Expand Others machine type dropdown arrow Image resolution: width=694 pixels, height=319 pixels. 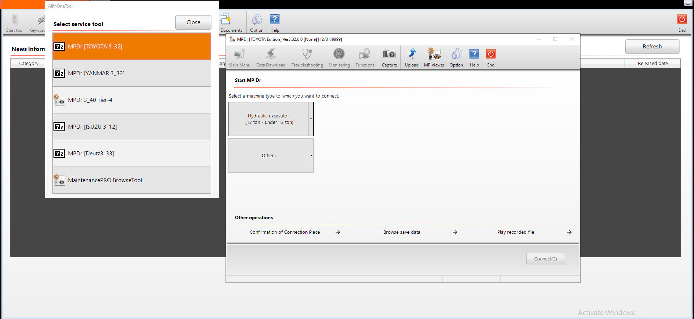tap(311, 156)
